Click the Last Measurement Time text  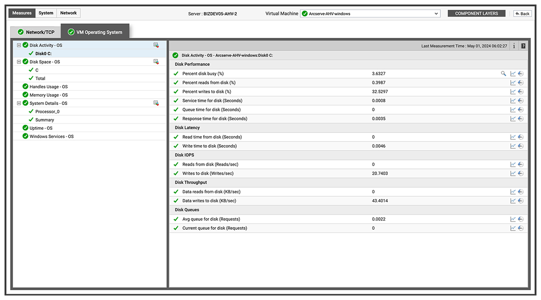(464, 46)
